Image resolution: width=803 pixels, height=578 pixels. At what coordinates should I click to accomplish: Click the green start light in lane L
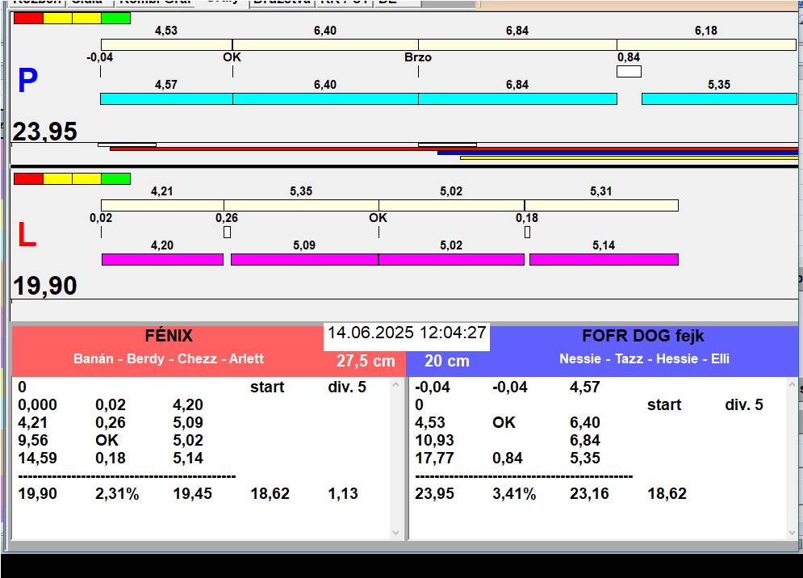coord(116,178)
